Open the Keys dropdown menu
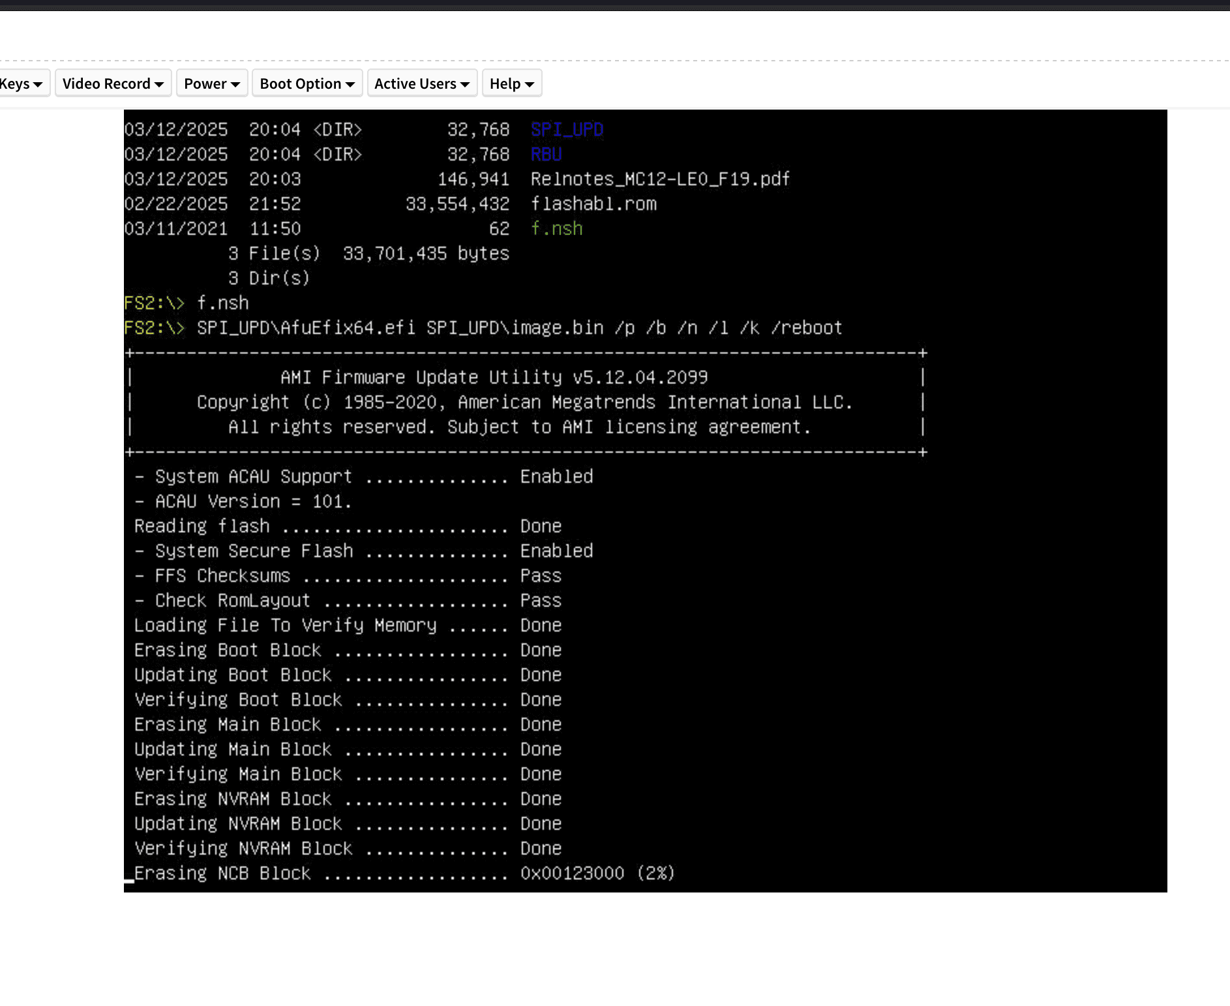This screenshot has height=1006, width=1230. click(23, 84)
